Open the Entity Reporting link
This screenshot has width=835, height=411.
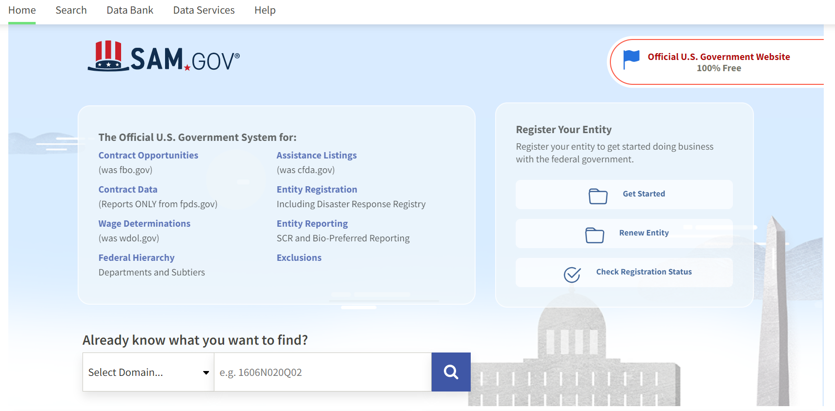[x=312, y=223]
